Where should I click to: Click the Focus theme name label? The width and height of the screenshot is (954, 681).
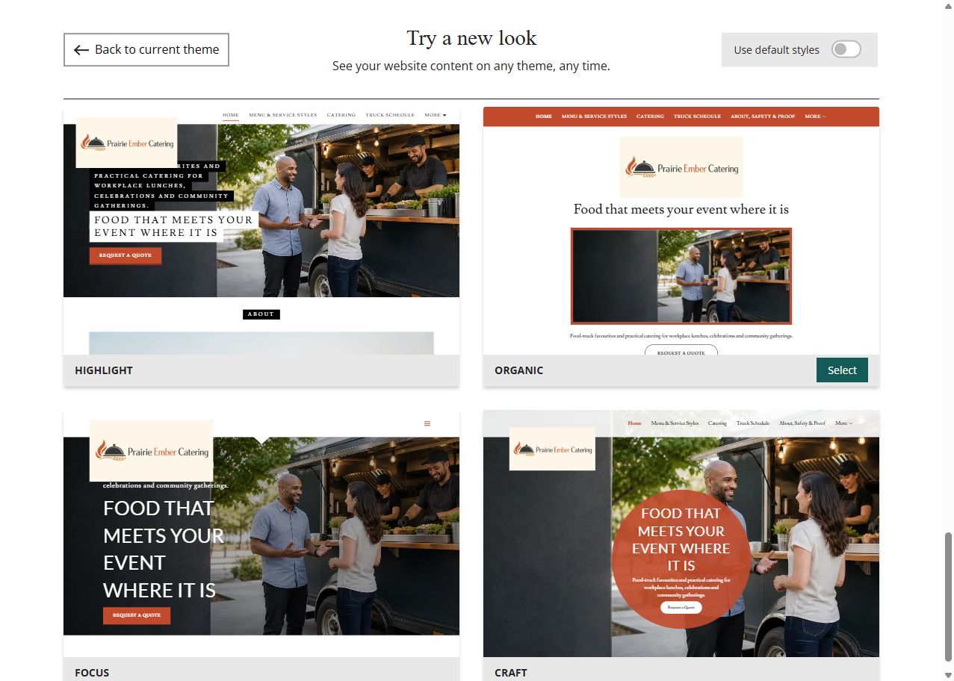(92, 673)
